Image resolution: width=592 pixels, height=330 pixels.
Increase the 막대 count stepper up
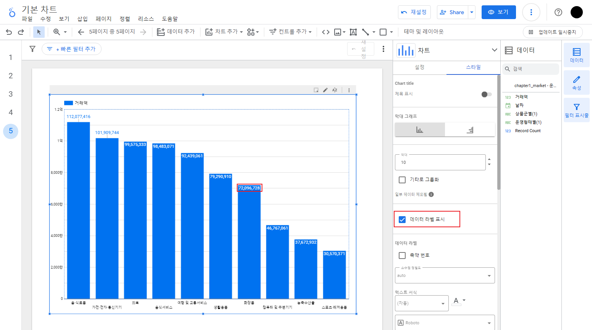[489, 159]
